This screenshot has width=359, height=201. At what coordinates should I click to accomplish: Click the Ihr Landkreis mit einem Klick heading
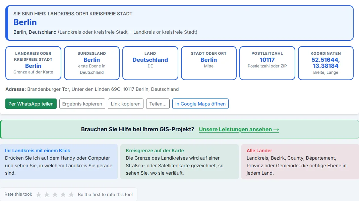(x=38, y=151)
